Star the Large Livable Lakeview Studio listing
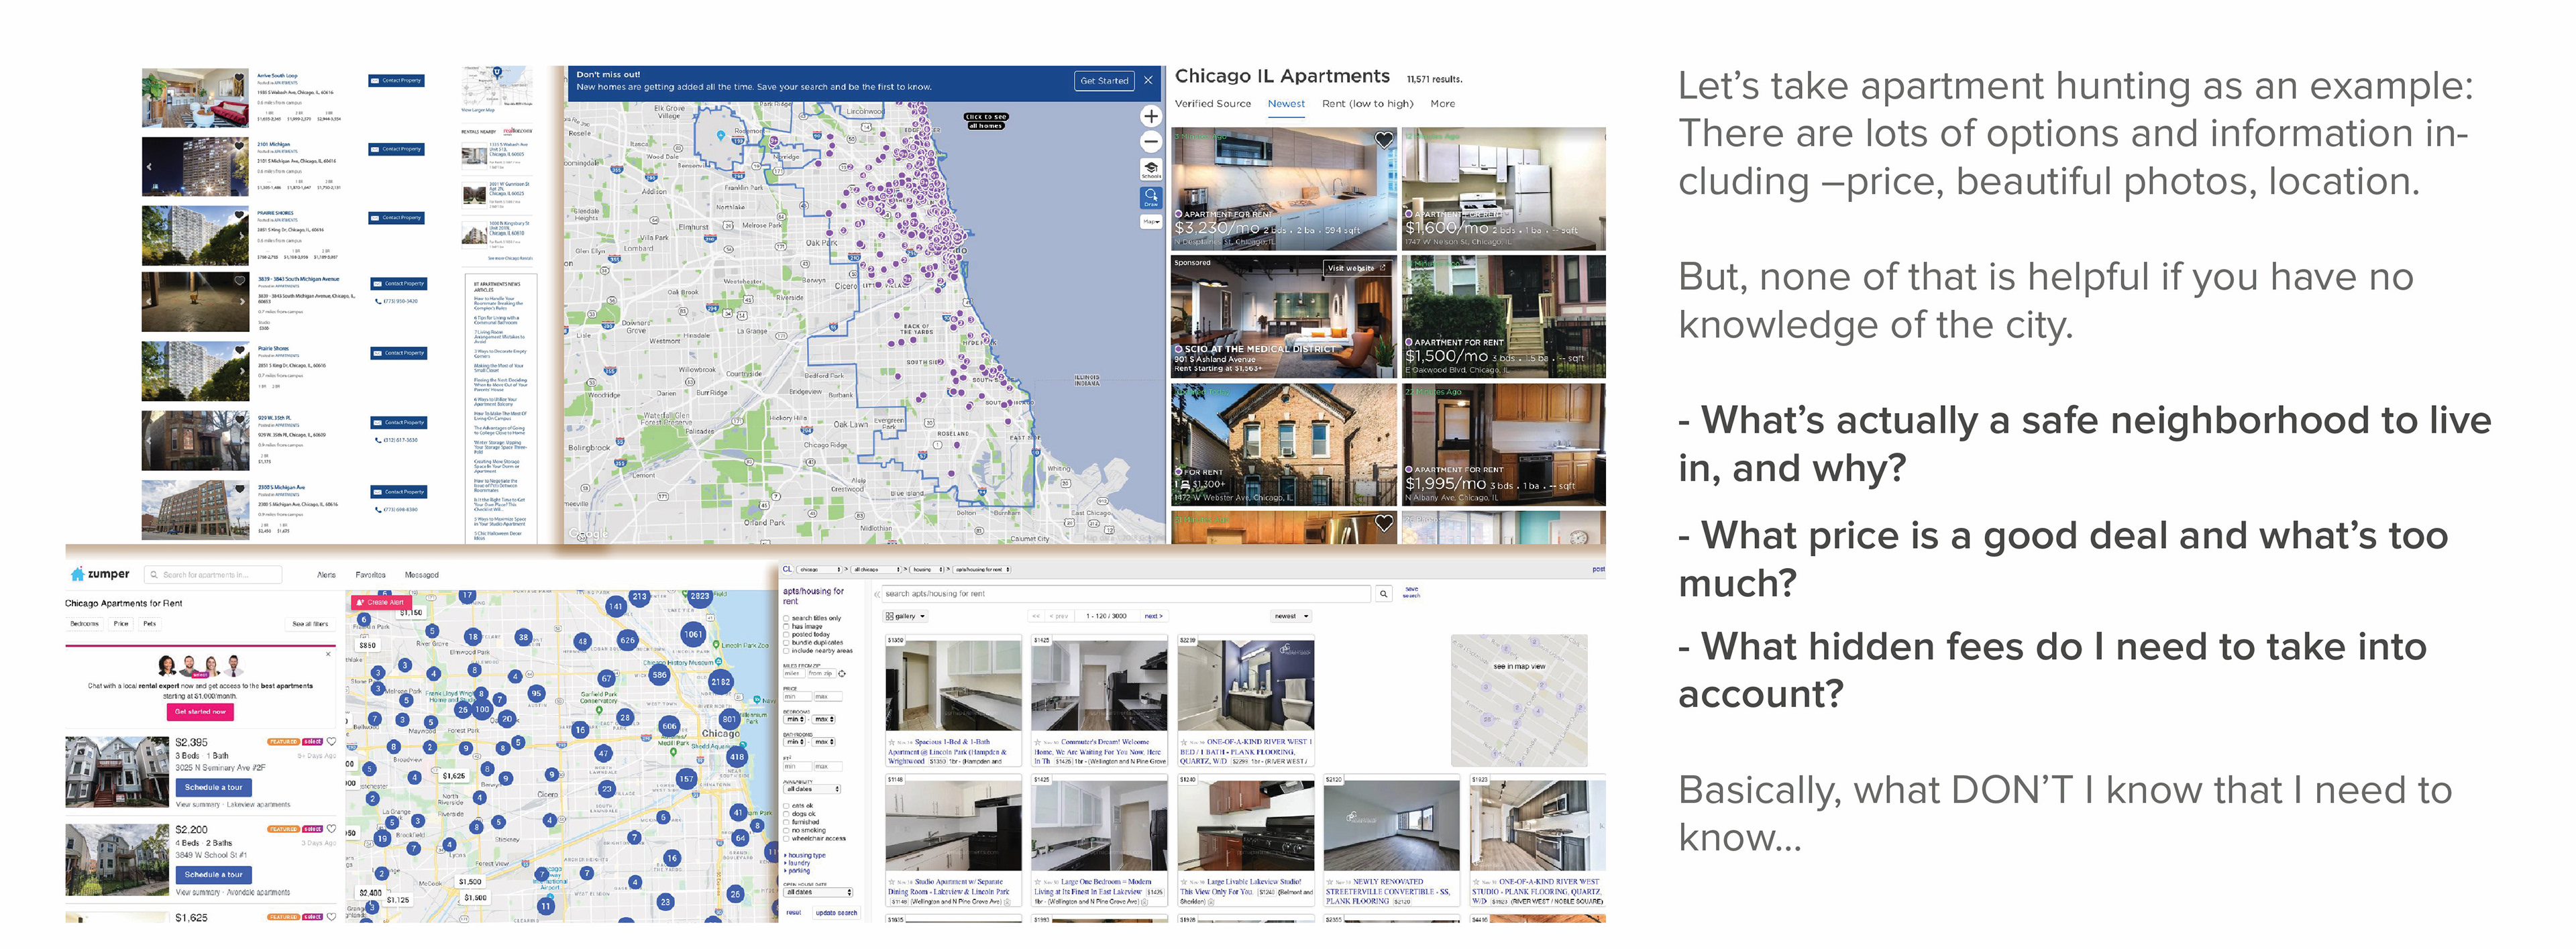 (x=1184, y=882)
